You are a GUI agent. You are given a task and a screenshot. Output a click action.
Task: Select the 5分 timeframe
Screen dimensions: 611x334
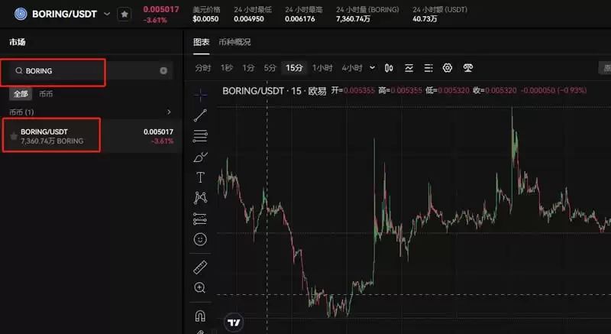270,68
